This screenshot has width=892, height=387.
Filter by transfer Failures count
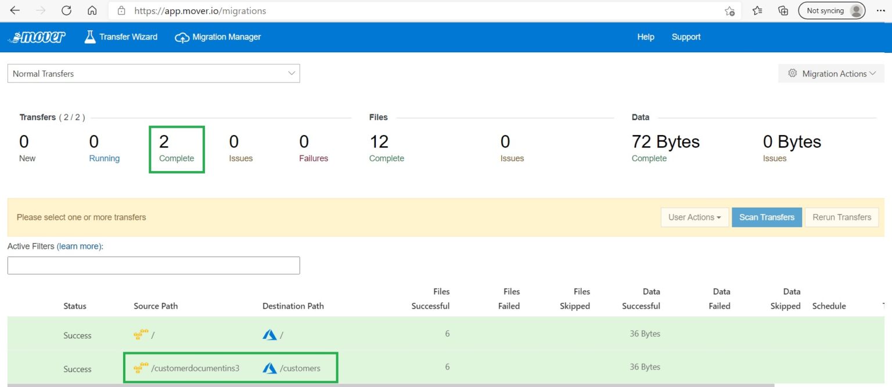pyautogui.click(x=314, y=149)
